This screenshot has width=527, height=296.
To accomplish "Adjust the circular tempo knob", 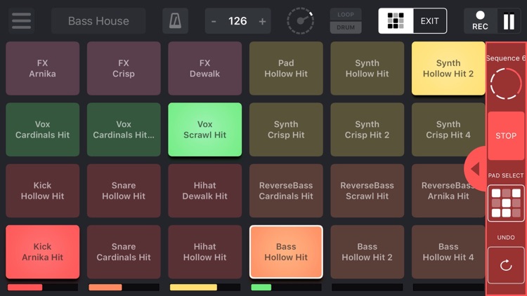I will (301, 21).
